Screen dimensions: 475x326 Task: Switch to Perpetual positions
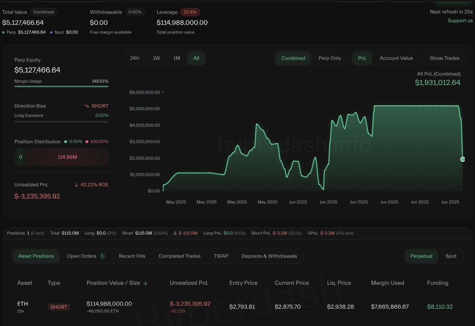[421, 256]
